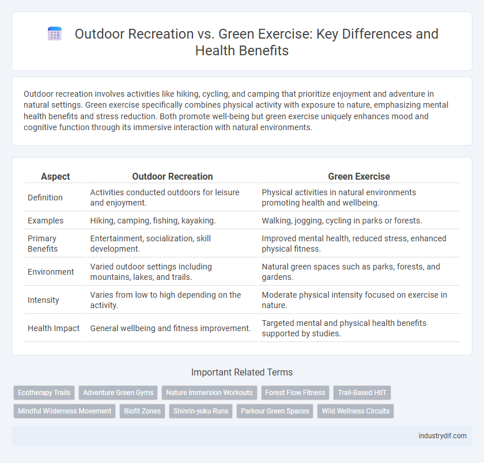Open the Forest Flow Fitness tag
484x463 pixels.
(295, 393)
